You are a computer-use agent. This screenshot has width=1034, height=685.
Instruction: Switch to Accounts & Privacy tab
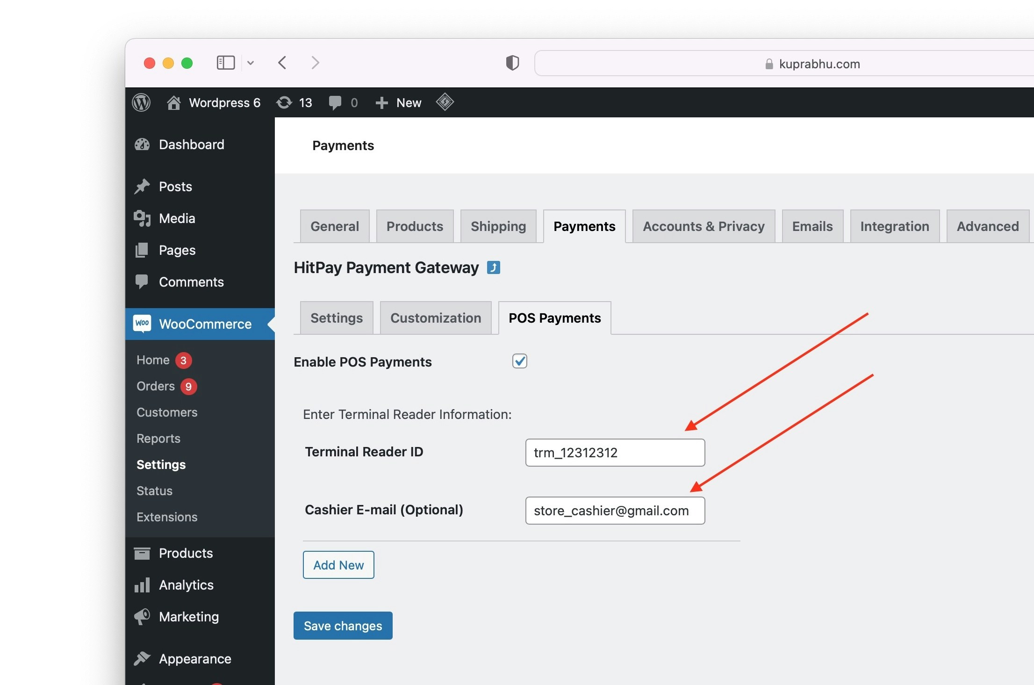point(704,226)
